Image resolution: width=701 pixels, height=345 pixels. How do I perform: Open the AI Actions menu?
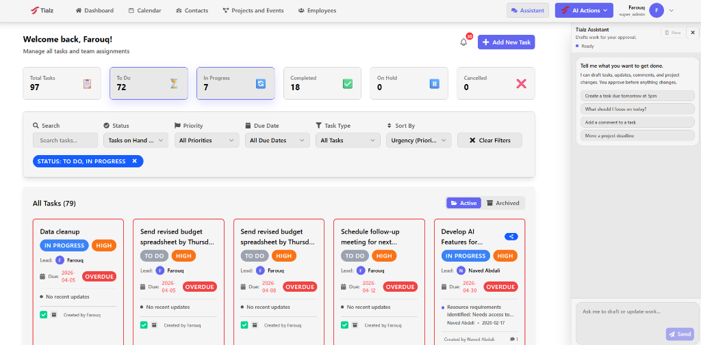click(x=584, y=10)
